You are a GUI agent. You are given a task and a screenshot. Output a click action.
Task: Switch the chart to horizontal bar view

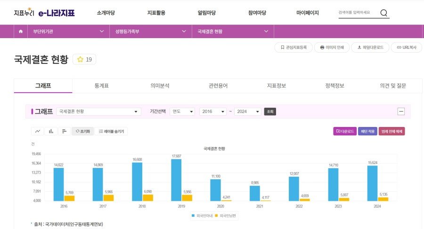pos(64,131)
